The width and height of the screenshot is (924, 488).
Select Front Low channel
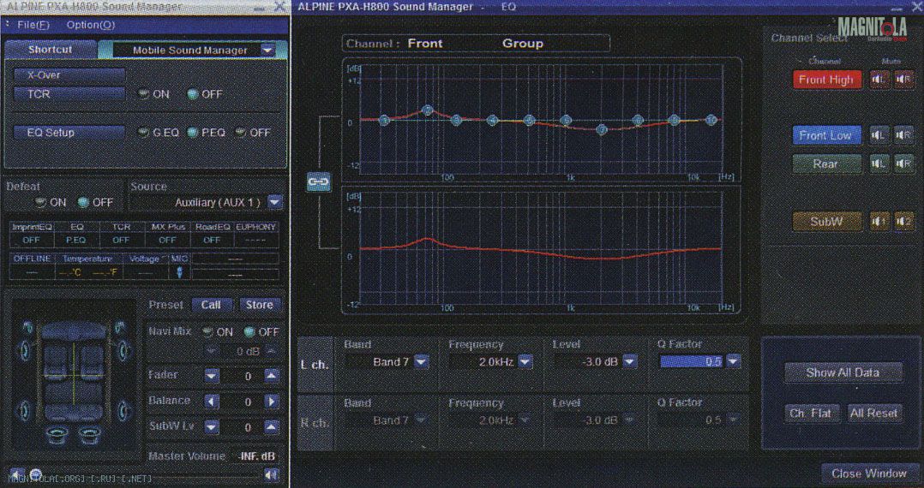[827, 135]
